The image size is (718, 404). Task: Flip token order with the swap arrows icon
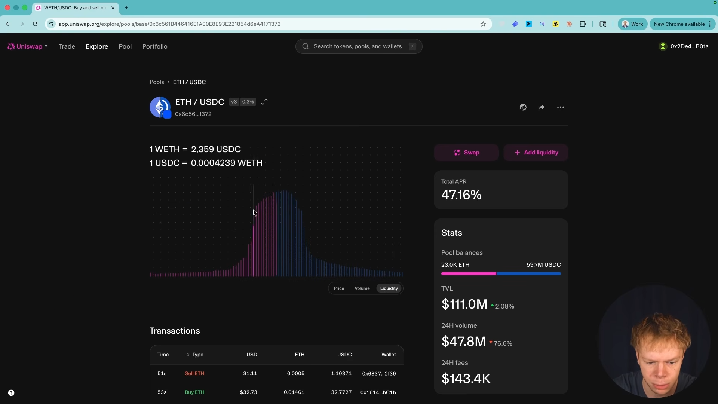point(264,102)
